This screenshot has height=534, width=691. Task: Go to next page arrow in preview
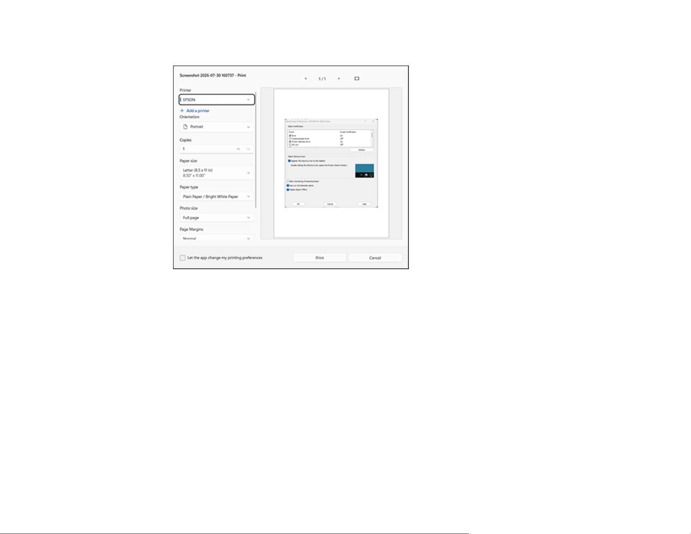339,78
